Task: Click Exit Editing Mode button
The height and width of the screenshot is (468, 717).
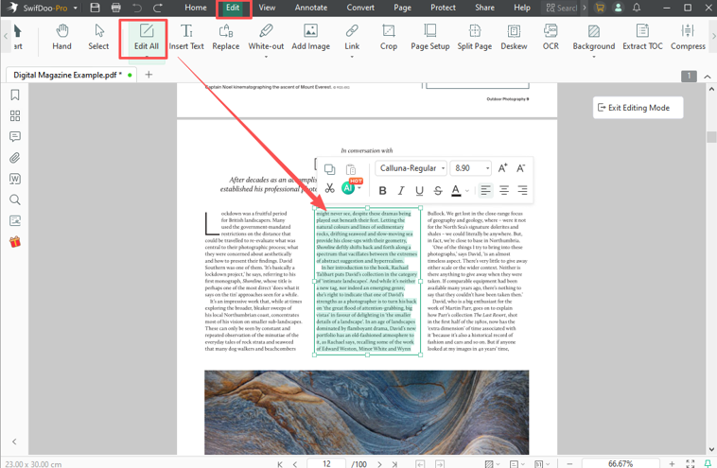Action: 638,108
